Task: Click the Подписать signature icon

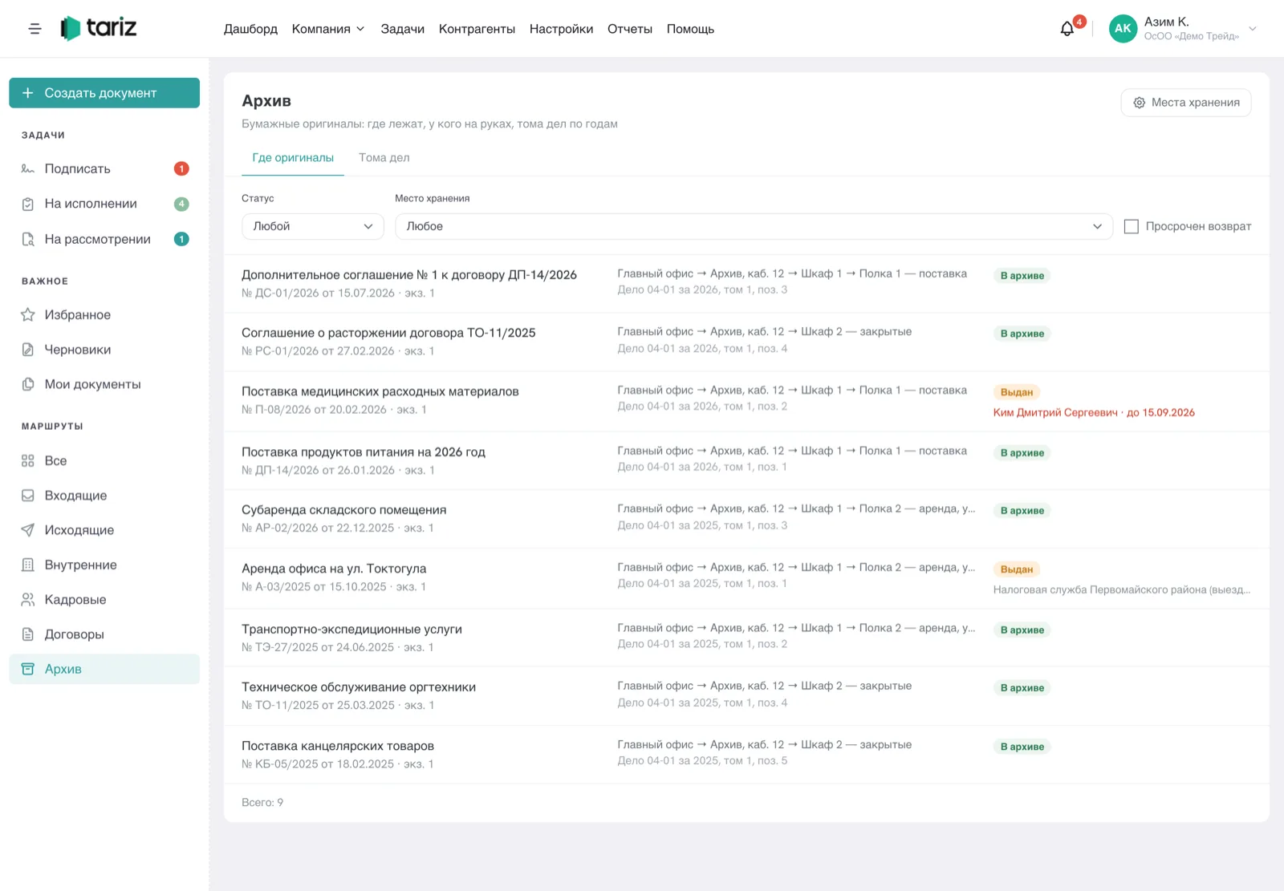Action: coord(28,168)
